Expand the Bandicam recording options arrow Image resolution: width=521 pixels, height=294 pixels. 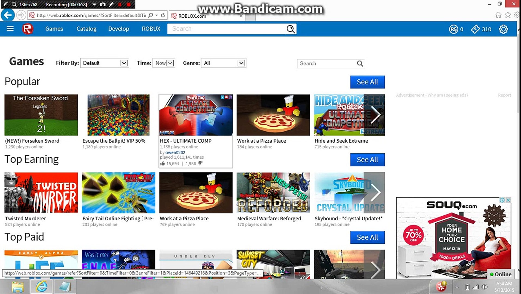[x=94, y=4]
